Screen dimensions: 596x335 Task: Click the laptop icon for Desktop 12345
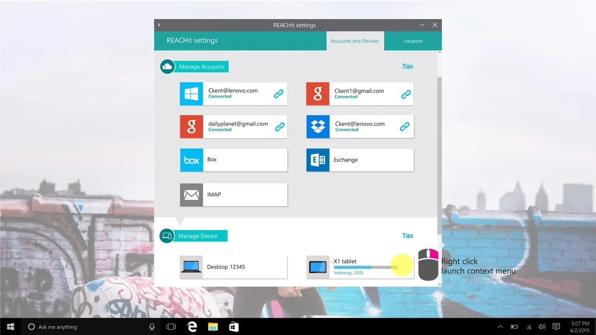(x=191, y=267)
